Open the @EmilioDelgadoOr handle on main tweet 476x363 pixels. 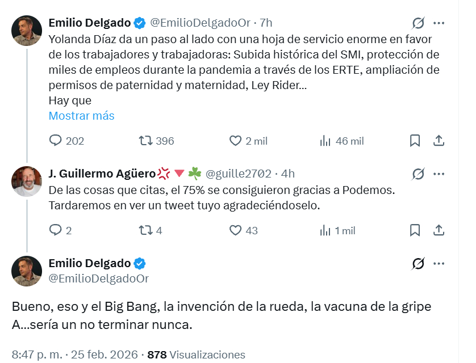tap(99, 278)
